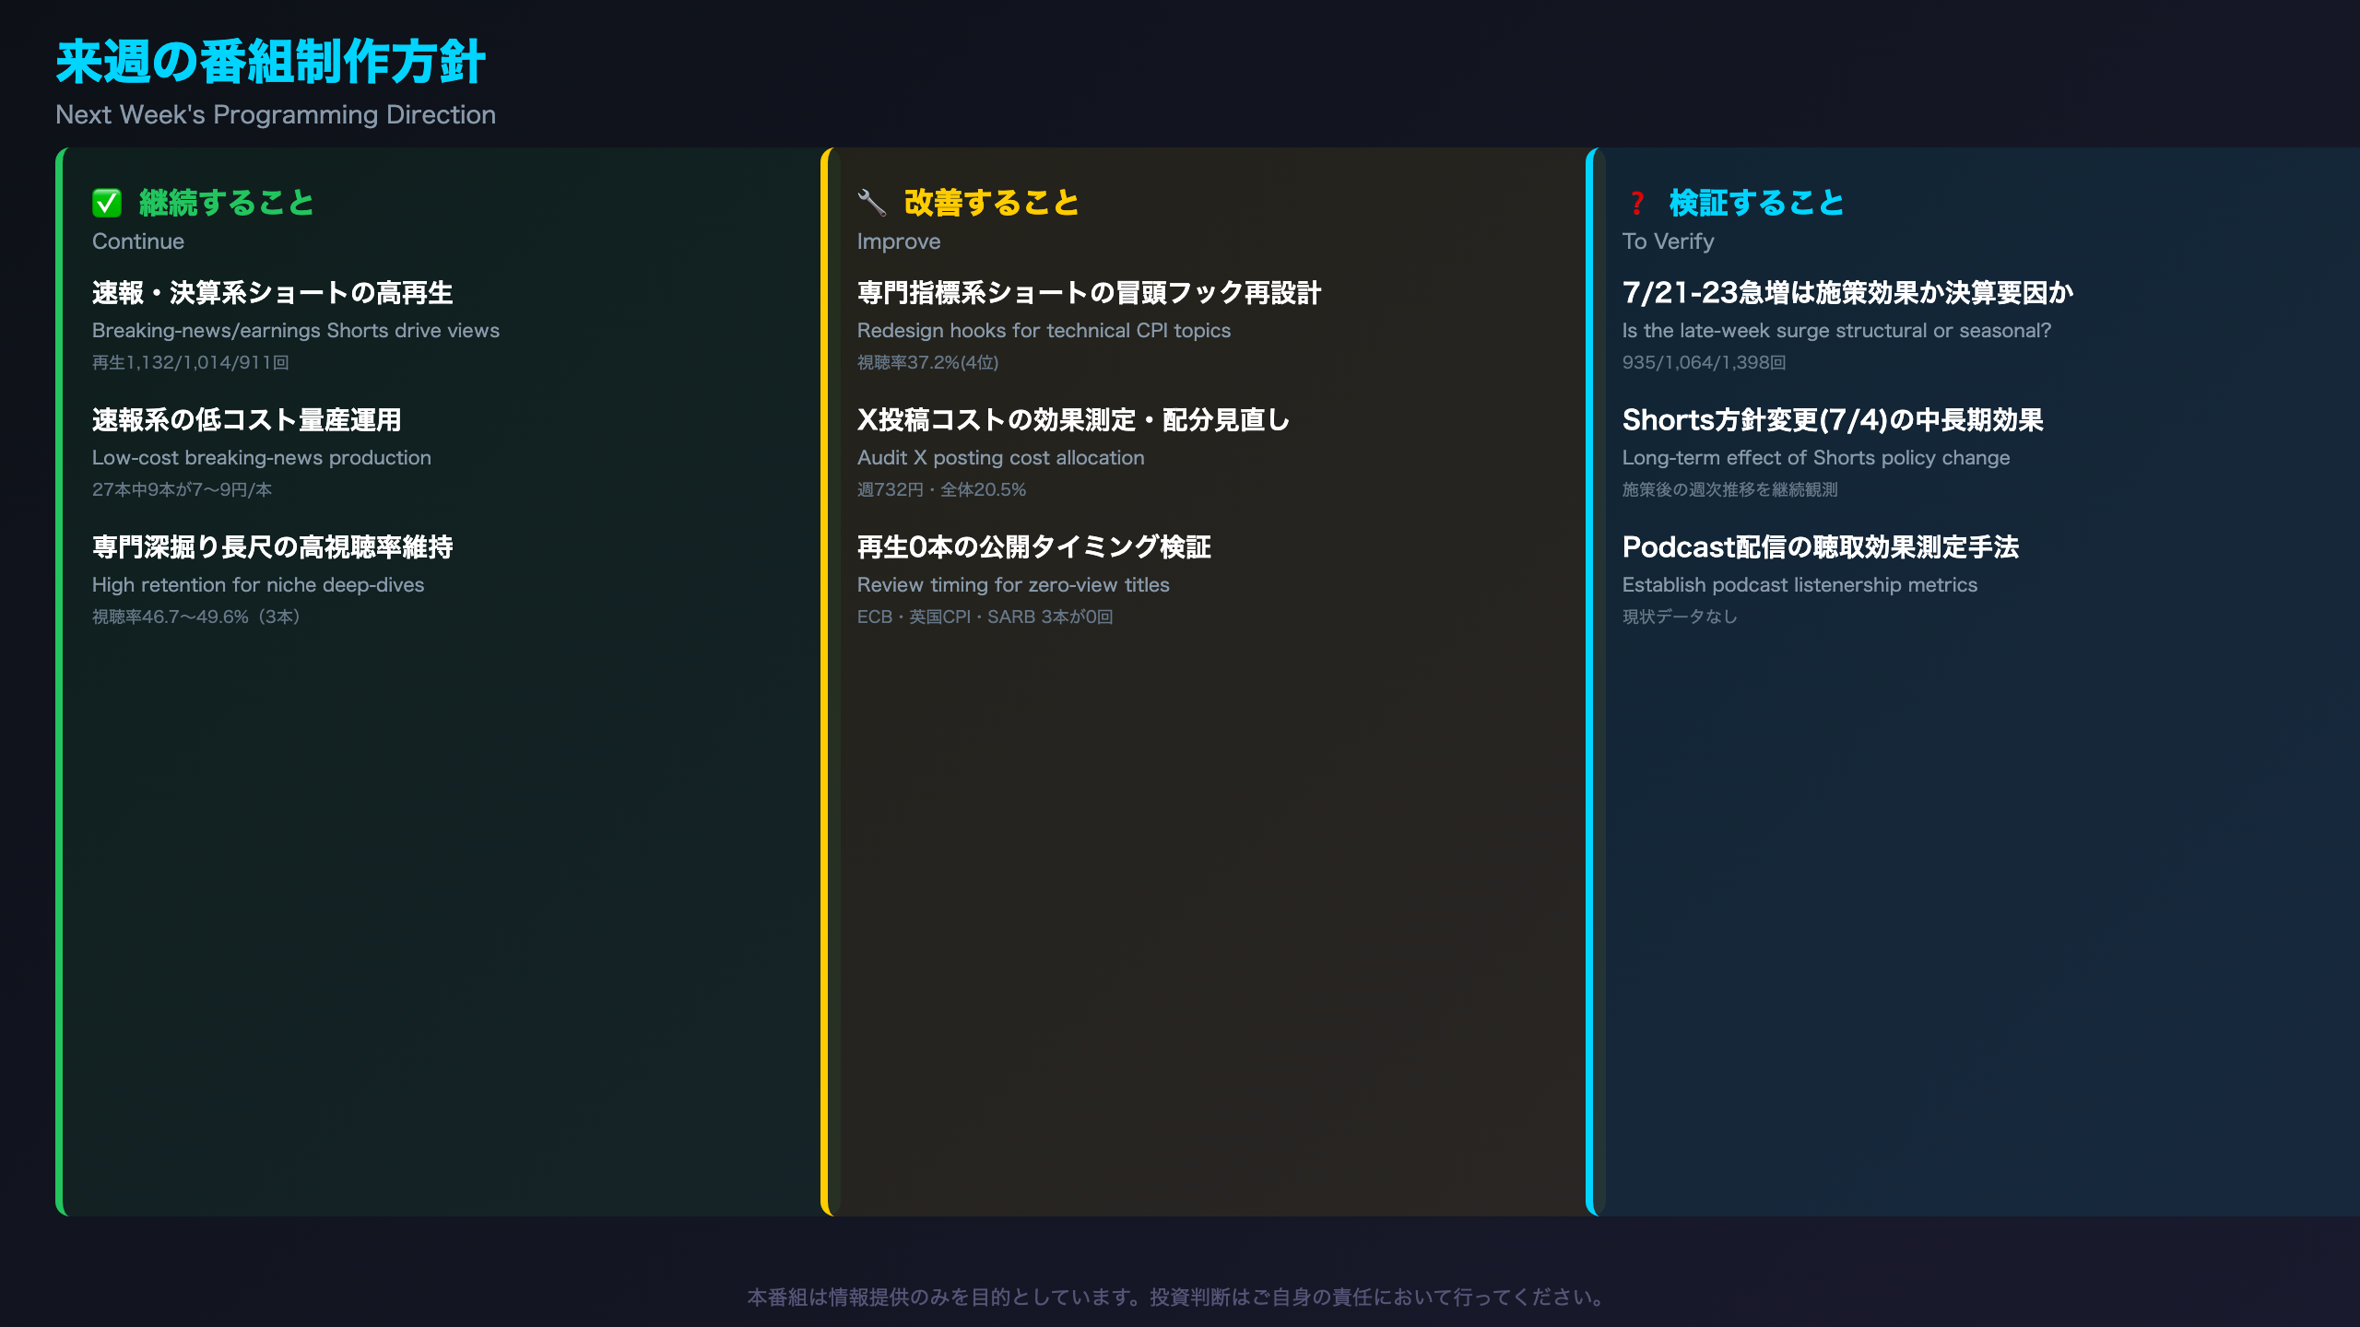Click the 935/1,064/1,398回 stat

[1705, 362]
